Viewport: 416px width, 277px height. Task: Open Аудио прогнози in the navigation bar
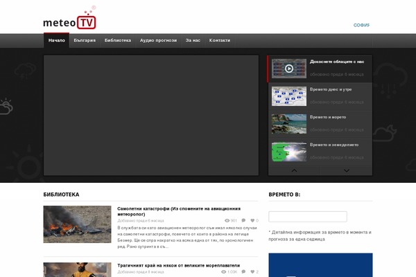[x=158, y=40]
